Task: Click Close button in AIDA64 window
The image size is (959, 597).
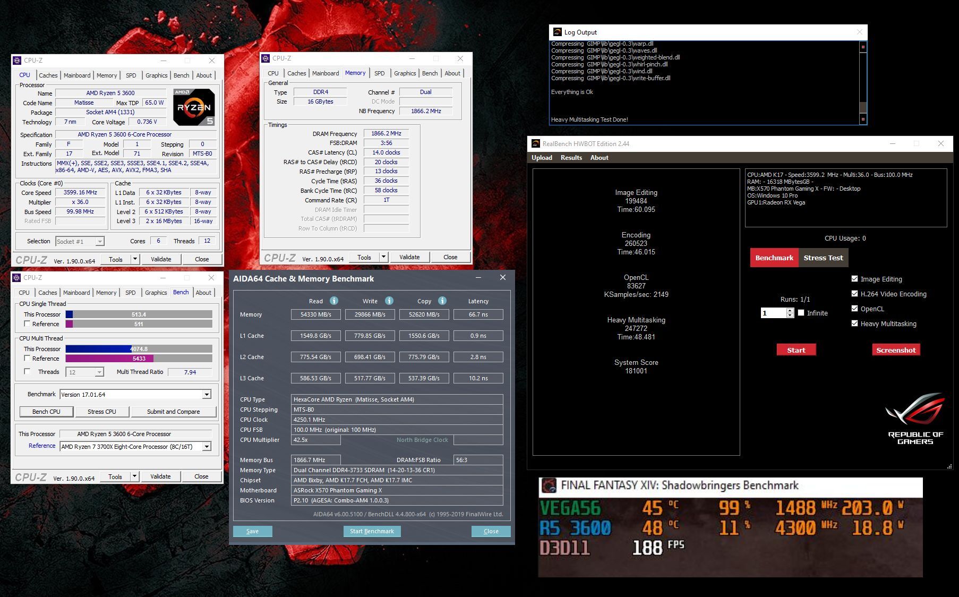Action: pos(491,531)
